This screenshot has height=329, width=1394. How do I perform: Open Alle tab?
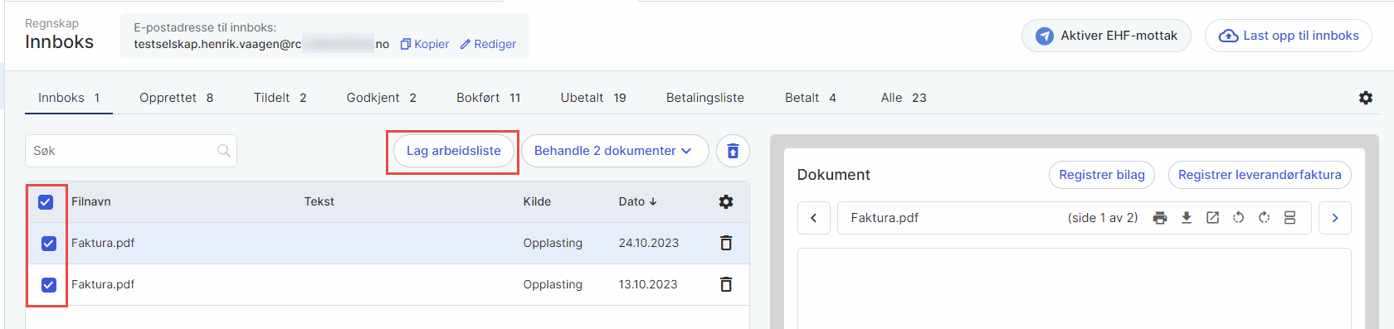click(904, 98)
